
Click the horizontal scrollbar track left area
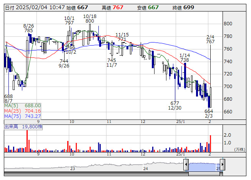[96, 174]
